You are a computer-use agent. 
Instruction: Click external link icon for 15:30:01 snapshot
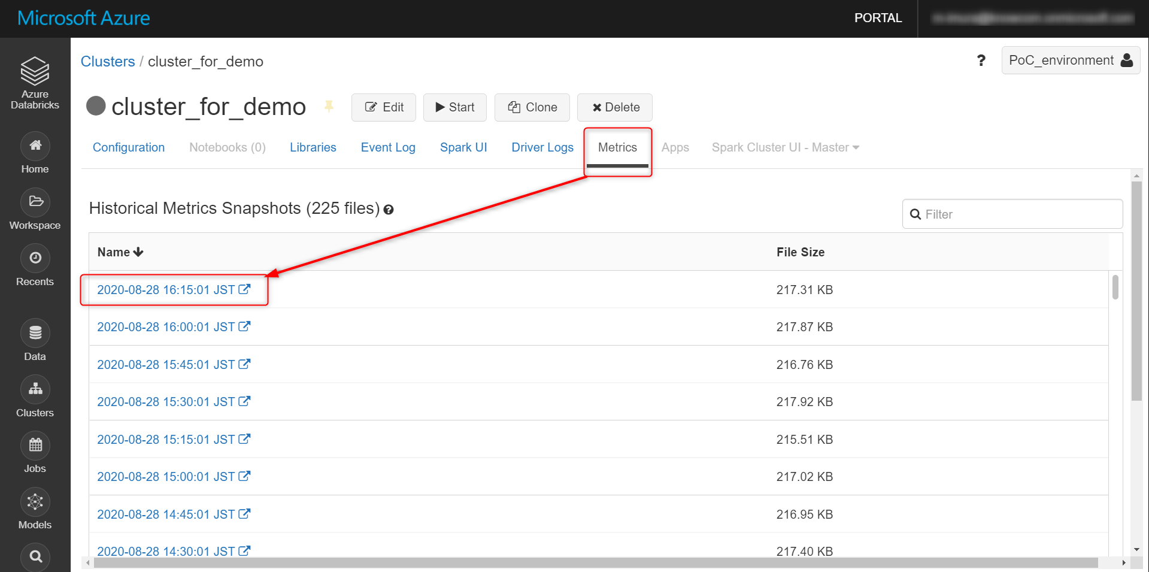point(244,401)
